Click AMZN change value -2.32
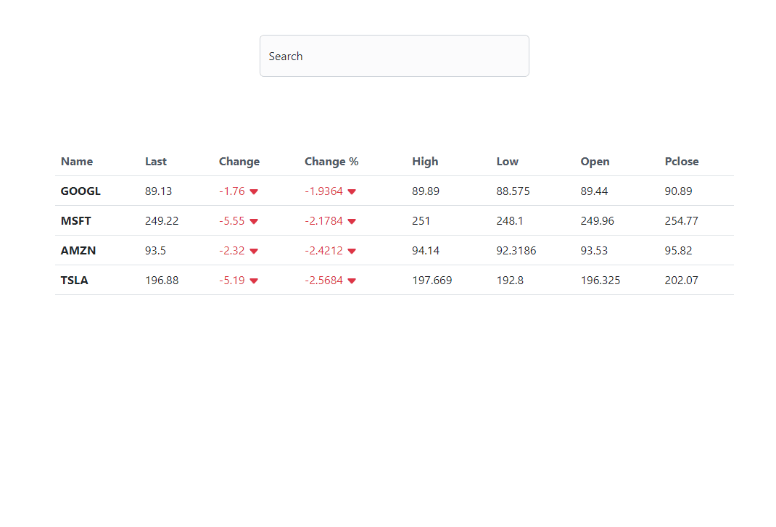The width and height of the screenshot is (776, 527). [x=231, y=250]
